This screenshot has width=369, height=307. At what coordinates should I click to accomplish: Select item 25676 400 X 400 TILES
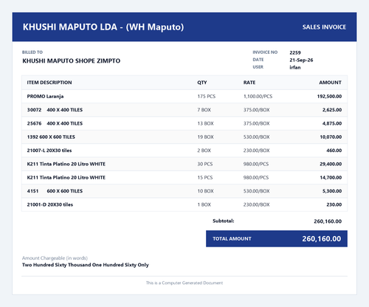point(55,123)
